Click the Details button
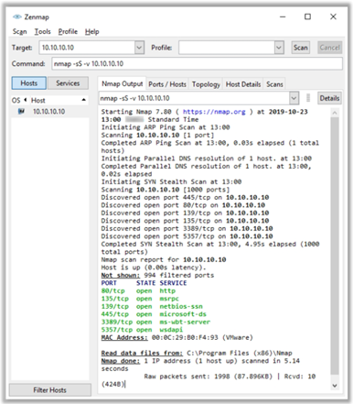The height and width of the screenshot is (404, 353). (329, 98)
